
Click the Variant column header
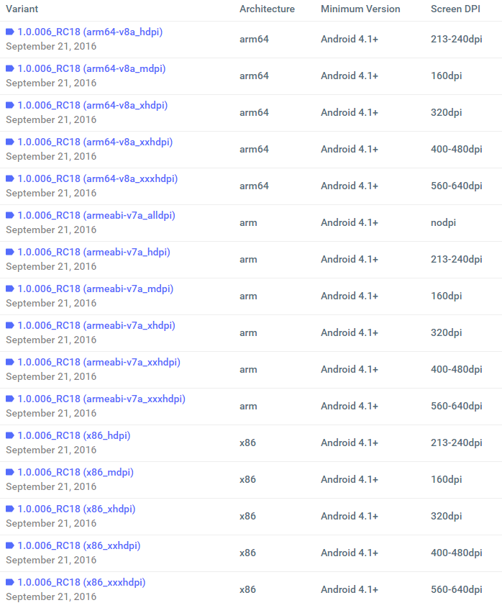pyautogui.click(x=22, y=9)
